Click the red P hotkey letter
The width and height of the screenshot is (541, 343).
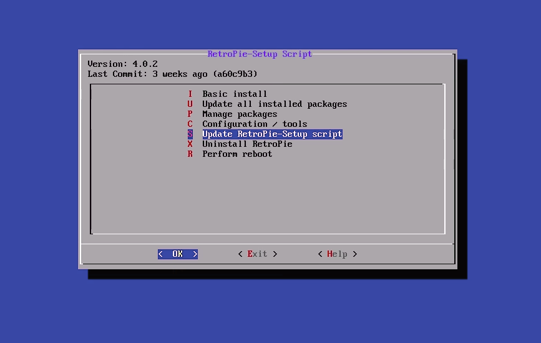click(x=190, y=114)
